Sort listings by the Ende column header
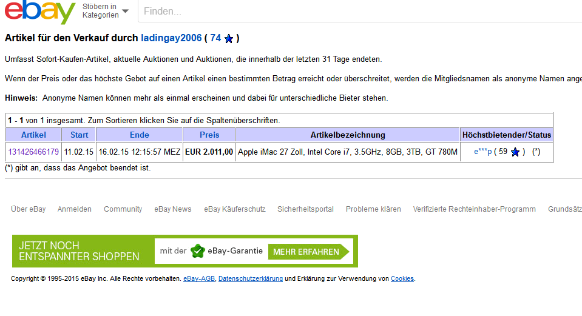582x316 pixels. [139, 135]
